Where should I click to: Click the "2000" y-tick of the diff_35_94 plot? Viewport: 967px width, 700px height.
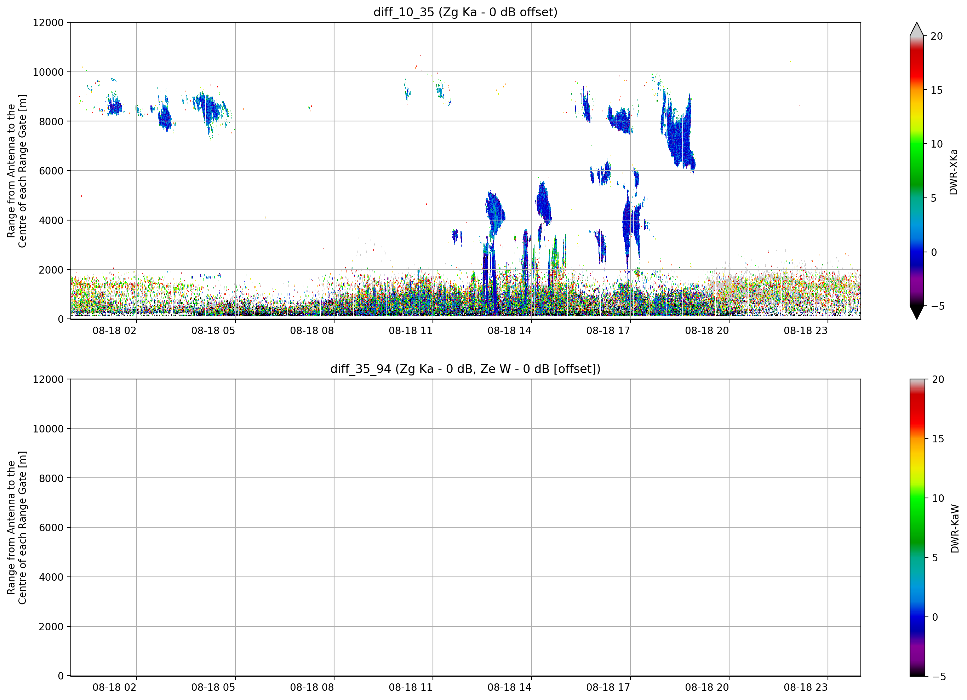[51, 627]
